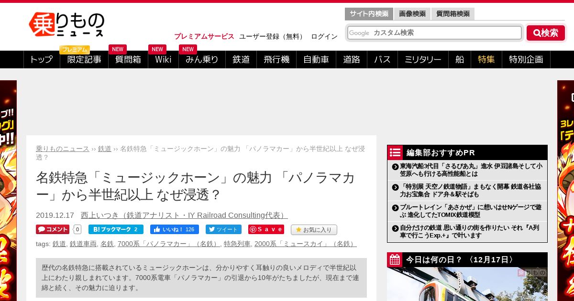Open 質問箱 in the navigation bar
The width and height of the screenshot is (574, 301).
coord(128,60)
